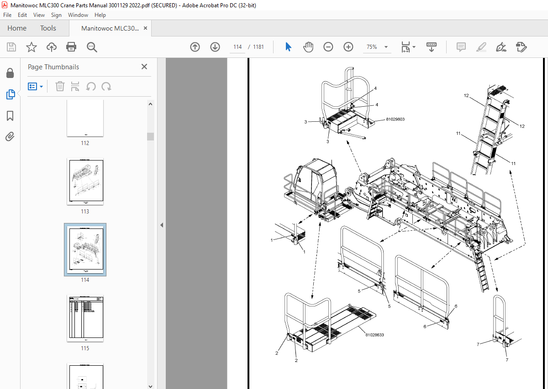
Task: Click the total pages 1181 text
Action: click(x=258, y=47)
